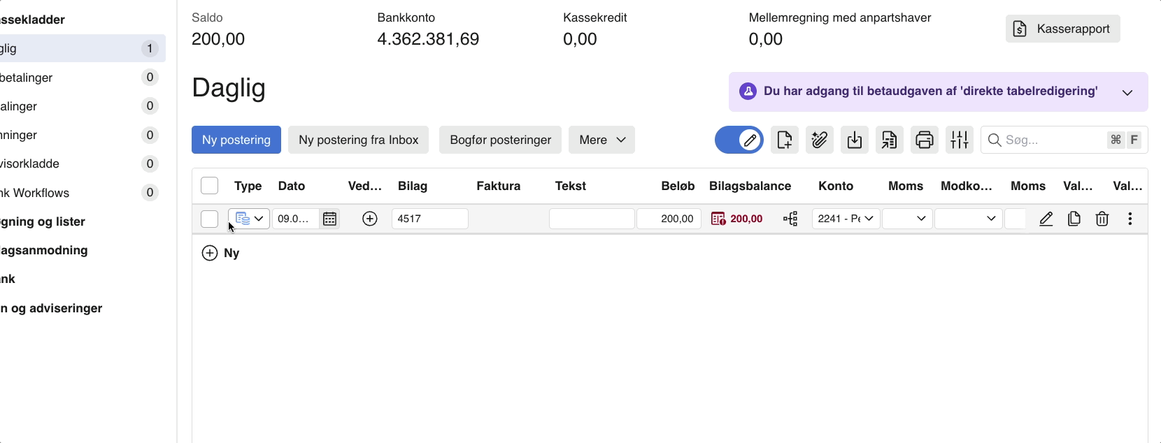Check the select-all header checkbox
This screenshot has width=1161, height=443.
(209, 186)
